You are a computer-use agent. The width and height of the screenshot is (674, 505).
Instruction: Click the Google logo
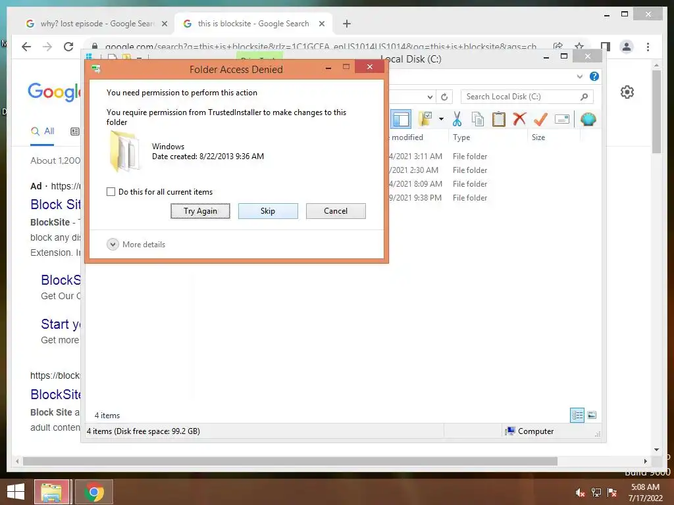click(x=54, y=91)
